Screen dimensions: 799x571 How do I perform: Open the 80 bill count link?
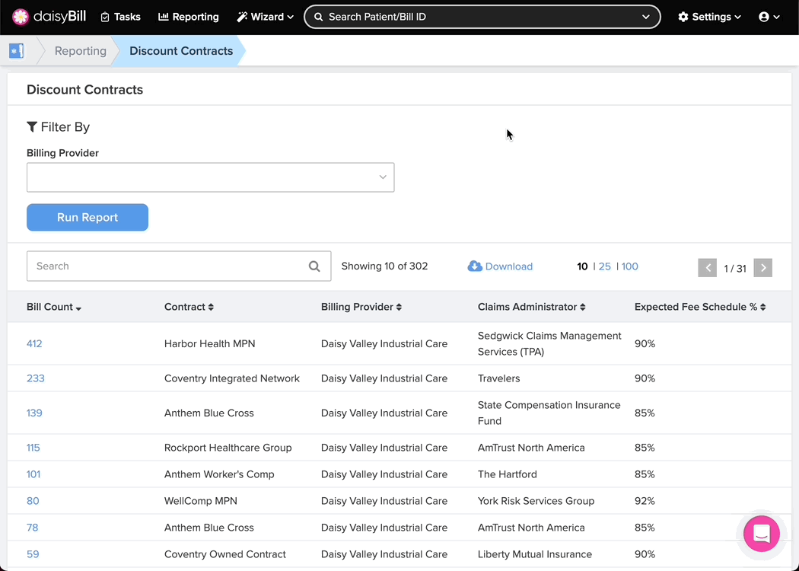coord(33,501)
